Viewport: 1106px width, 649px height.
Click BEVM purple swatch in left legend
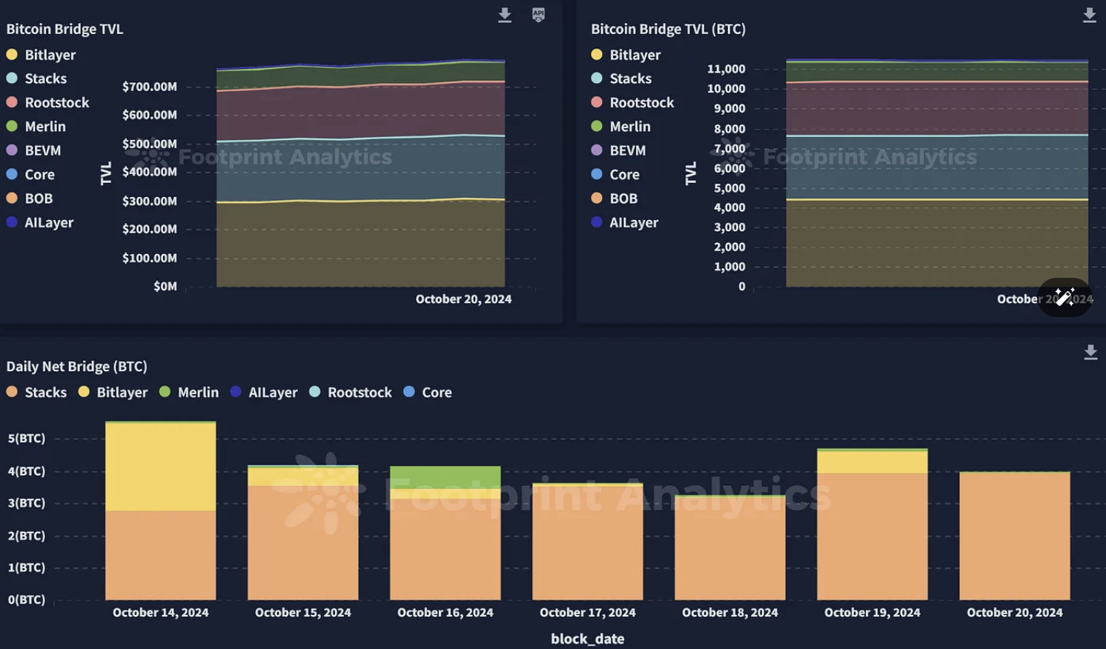[x=12, y=150]
